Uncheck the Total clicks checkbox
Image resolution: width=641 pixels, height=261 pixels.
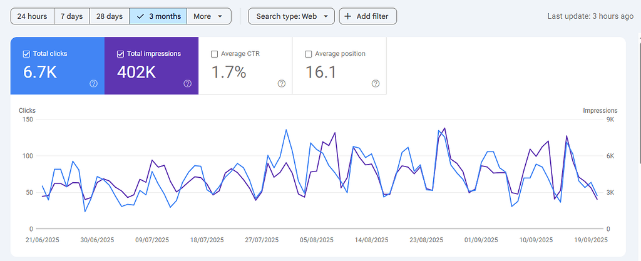pyautogui.click(x=26, y=54)
